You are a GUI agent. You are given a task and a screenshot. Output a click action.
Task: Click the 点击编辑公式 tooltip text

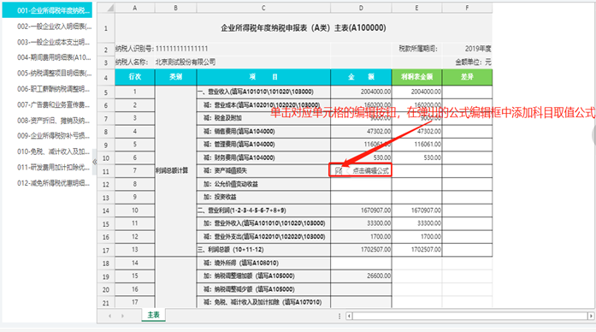click(x=370, y=171)
